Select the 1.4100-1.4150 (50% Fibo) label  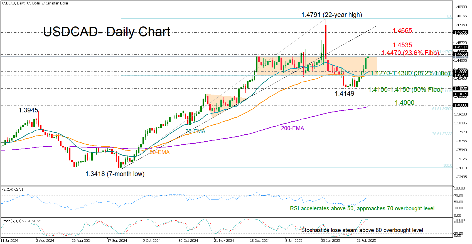(x=405, y=90)
